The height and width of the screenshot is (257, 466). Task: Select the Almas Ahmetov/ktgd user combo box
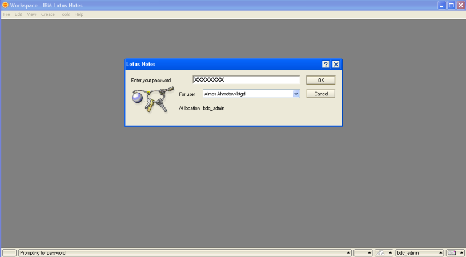click(251, 94)
